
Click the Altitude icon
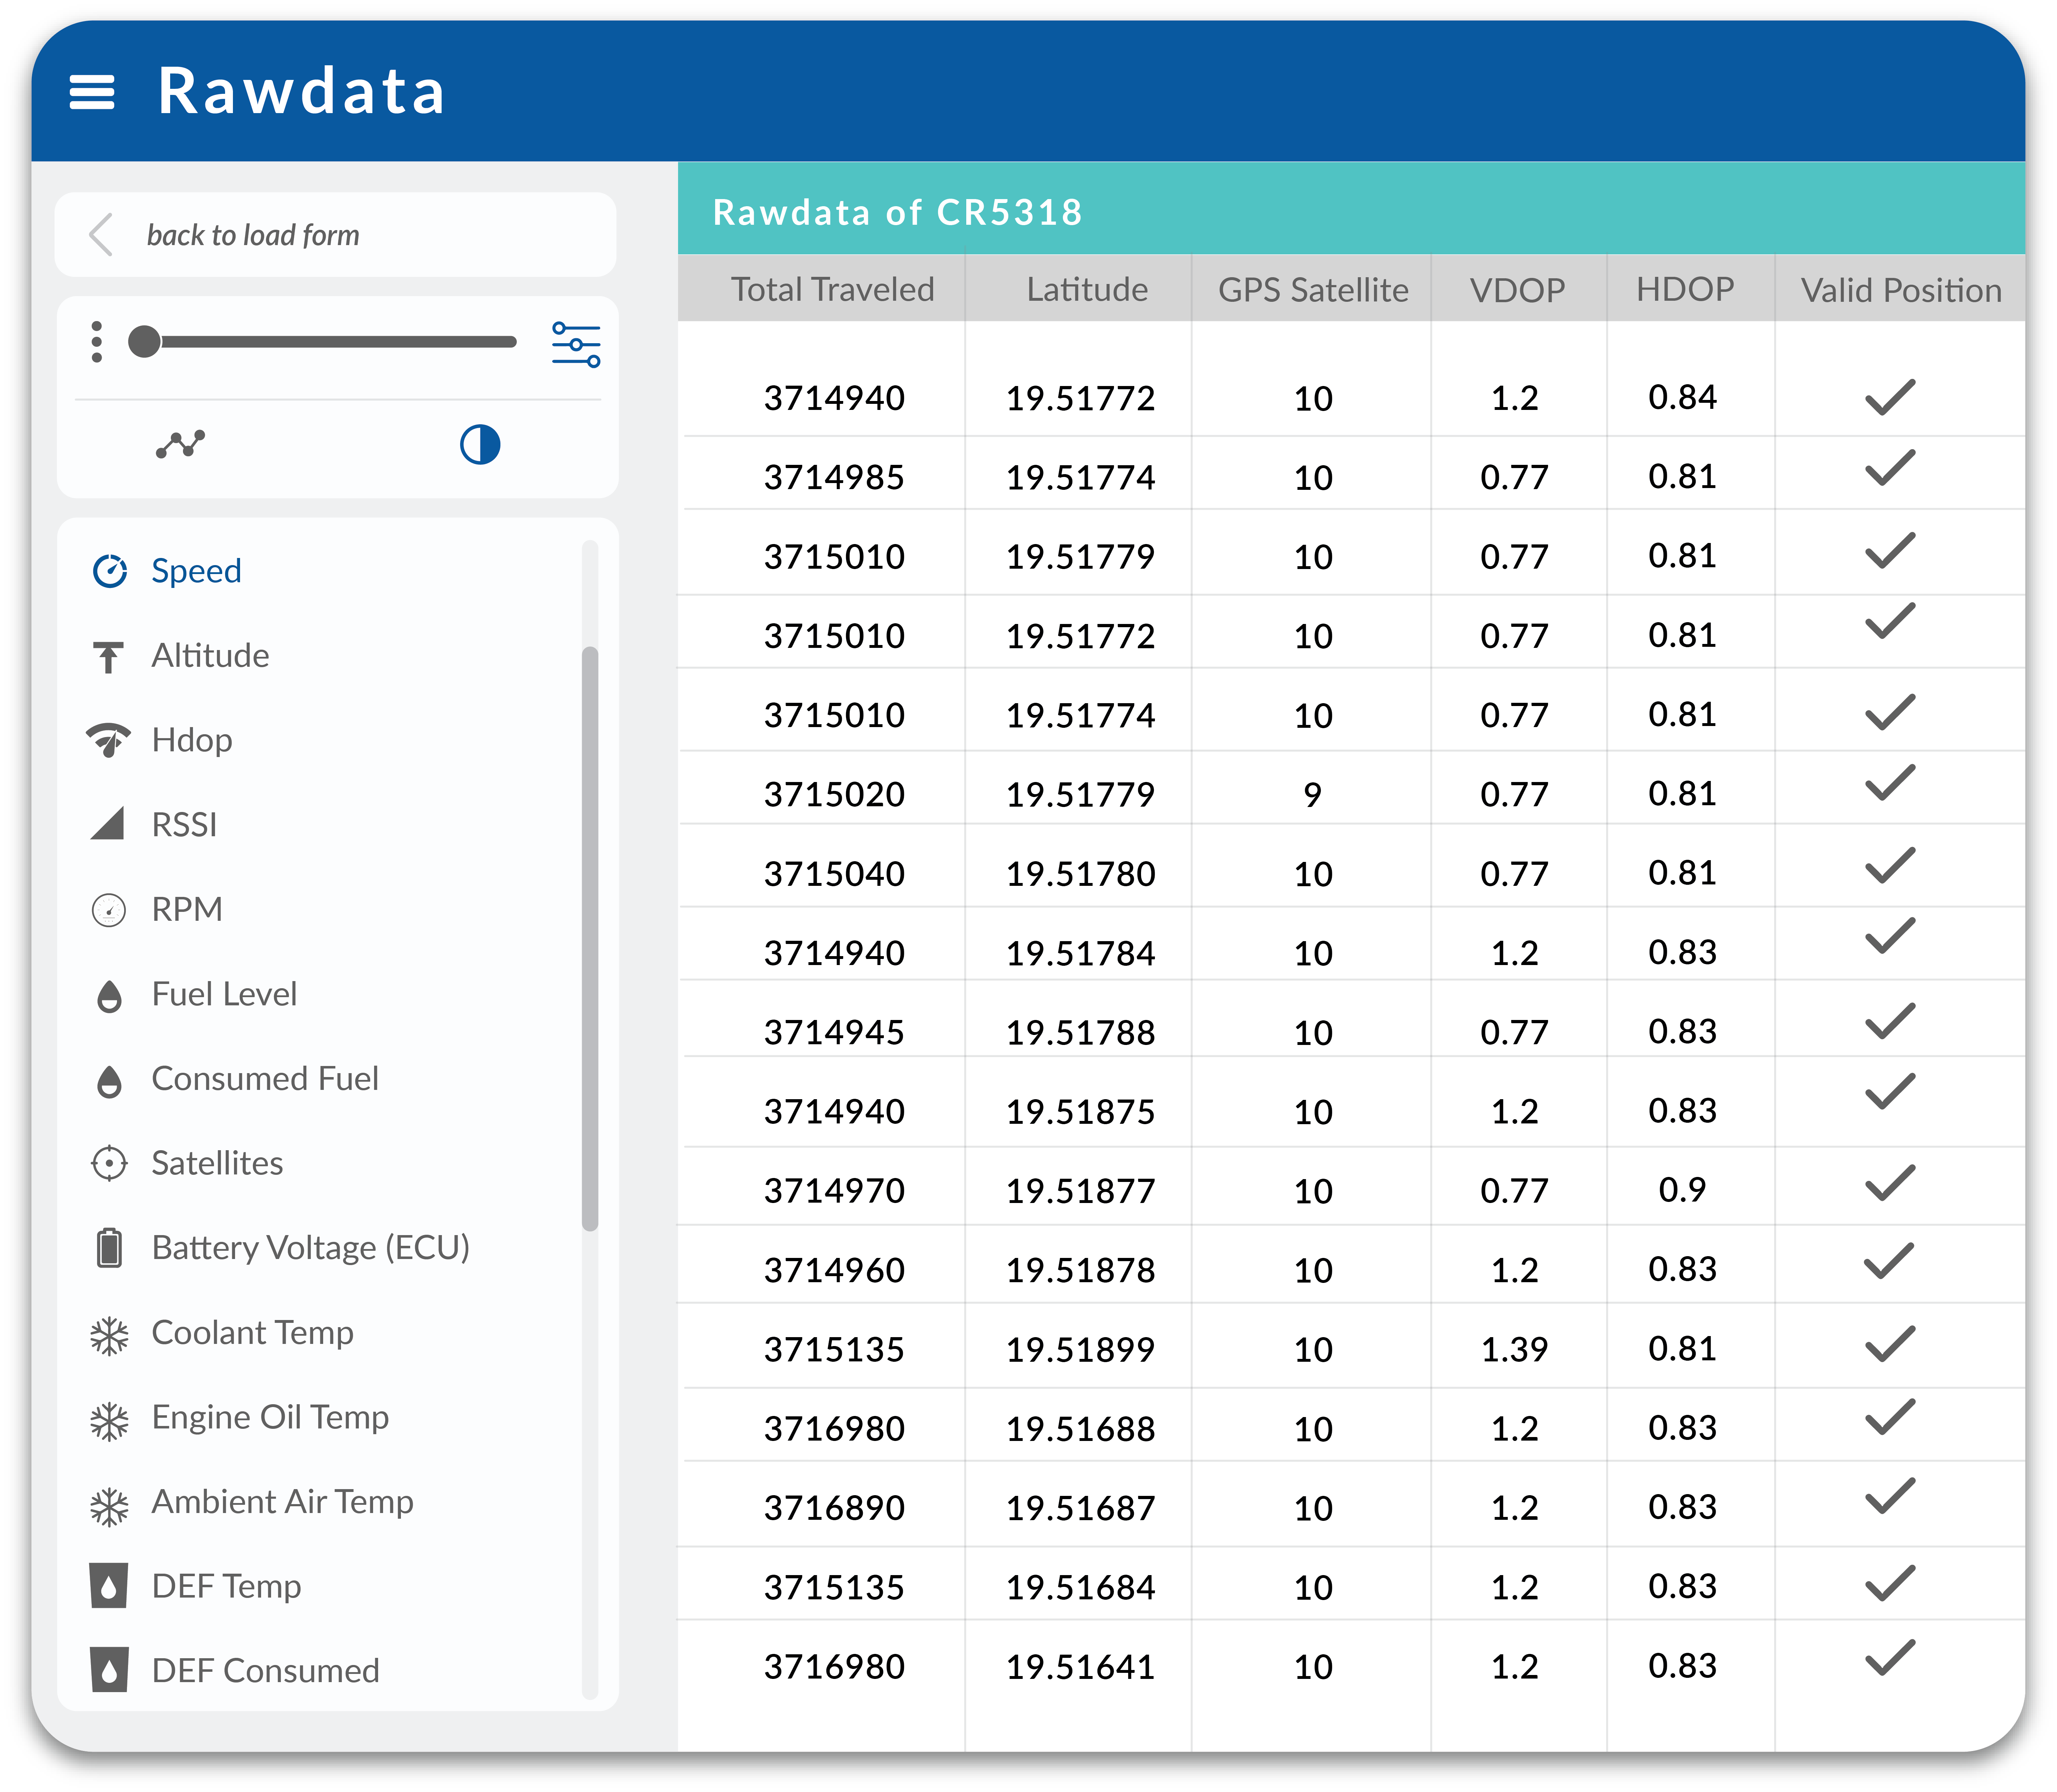(x=108, y=657)
